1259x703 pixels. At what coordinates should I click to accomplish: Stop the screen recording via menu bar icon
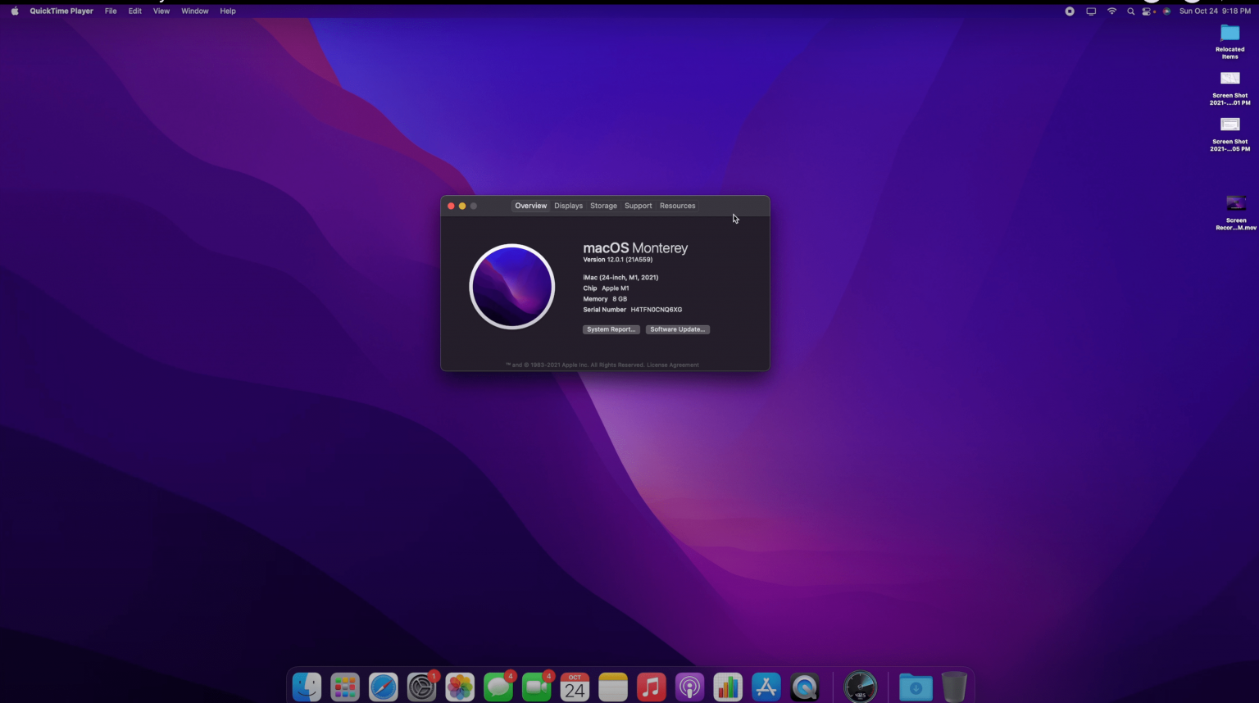(x=1070, y=11)
